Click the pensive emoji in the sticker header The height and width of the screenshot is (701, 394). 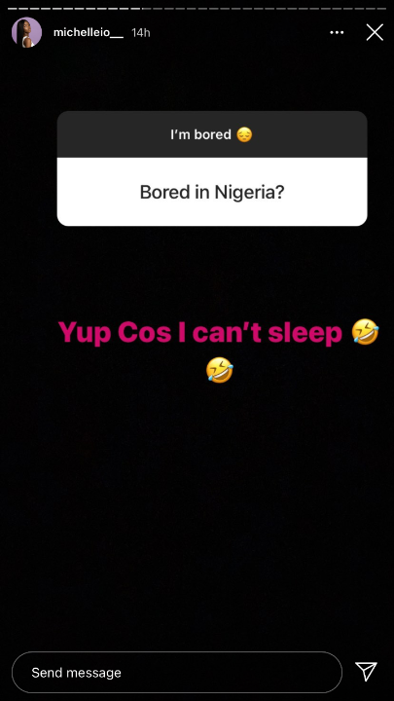(x=244, y=134)
